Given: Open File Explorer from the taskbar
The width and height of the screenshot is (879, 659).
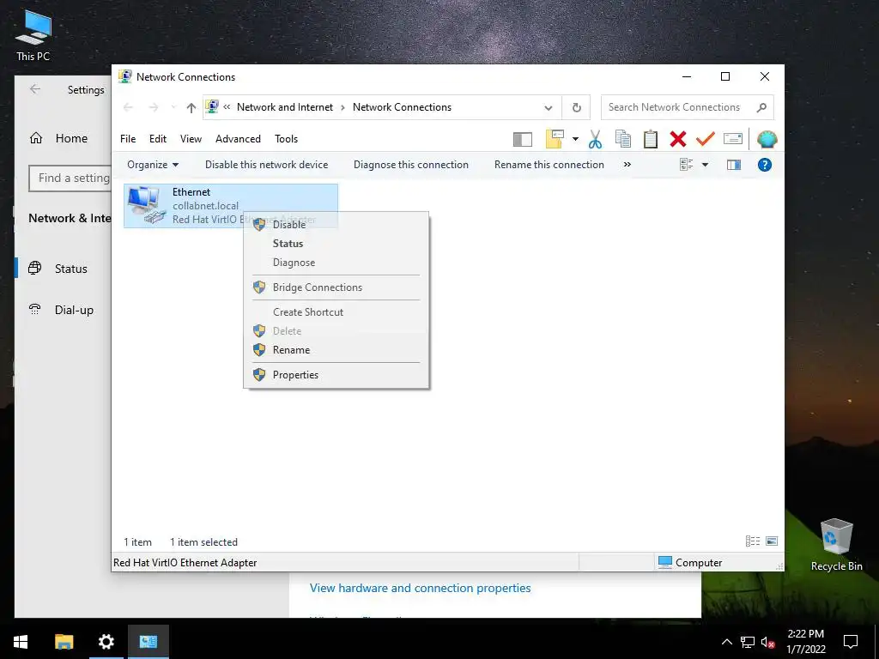Looking at the screenshot, I should (x=64, y=642).
